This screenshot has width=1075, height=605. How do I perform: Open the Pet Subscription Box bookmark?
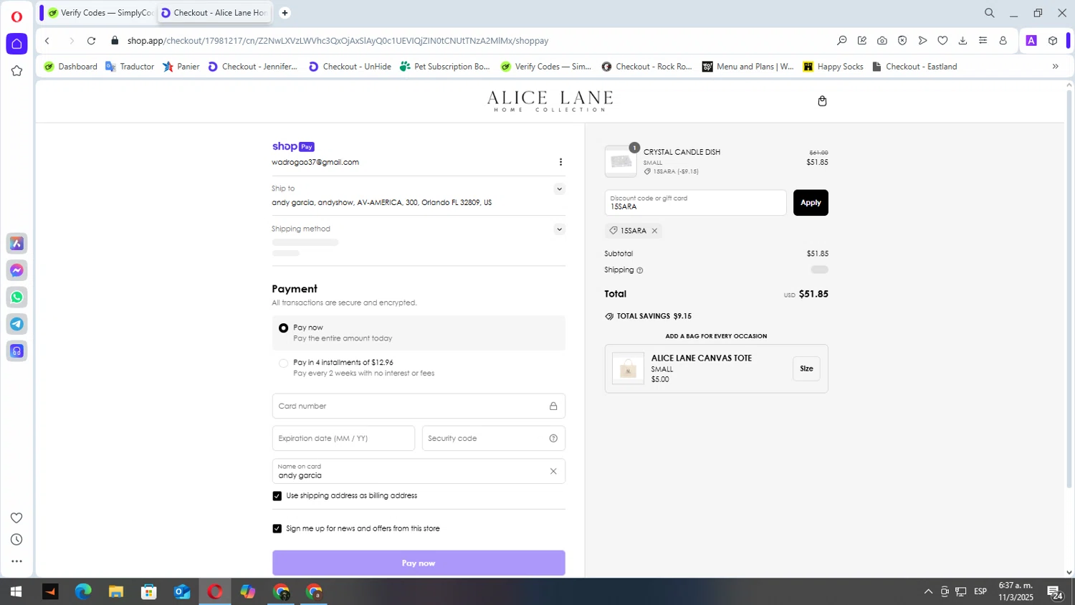(x=445, y=67)
